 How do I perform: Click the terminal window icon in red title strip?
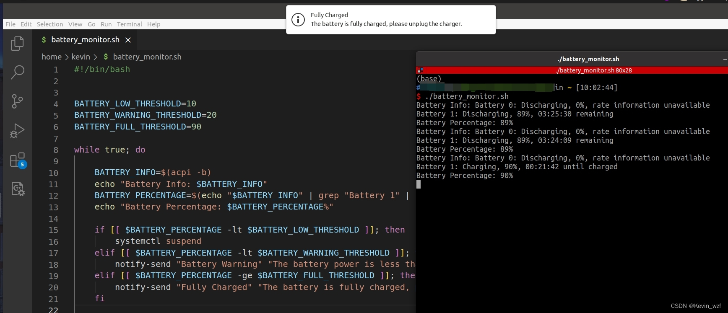pyautogui.click(x=420, y=70)
